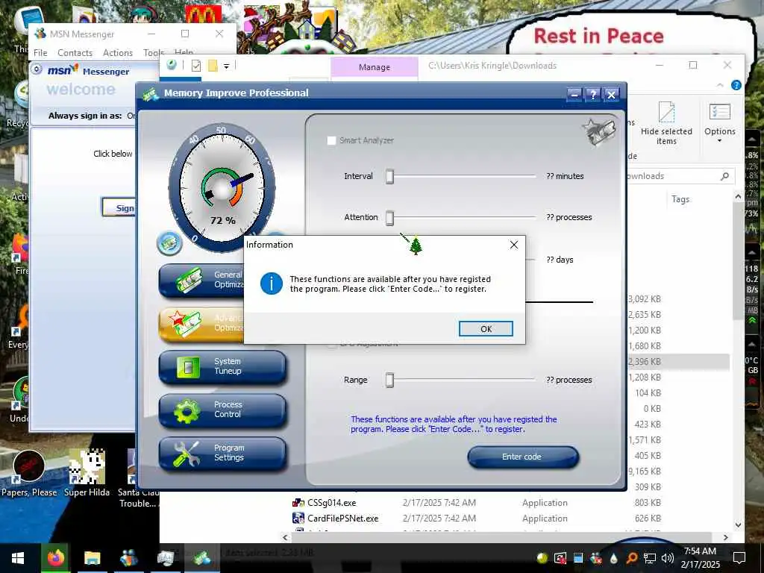
Task: Click the memory usage gauge showing 72 %
Action: point(222,187)
